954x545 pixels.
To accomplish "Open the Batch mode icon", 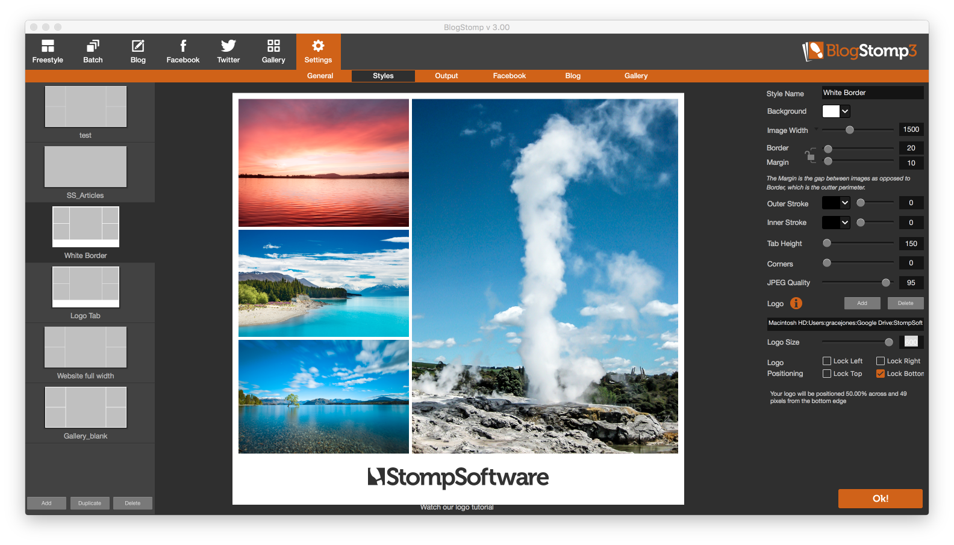I will [x=93, y=52].
